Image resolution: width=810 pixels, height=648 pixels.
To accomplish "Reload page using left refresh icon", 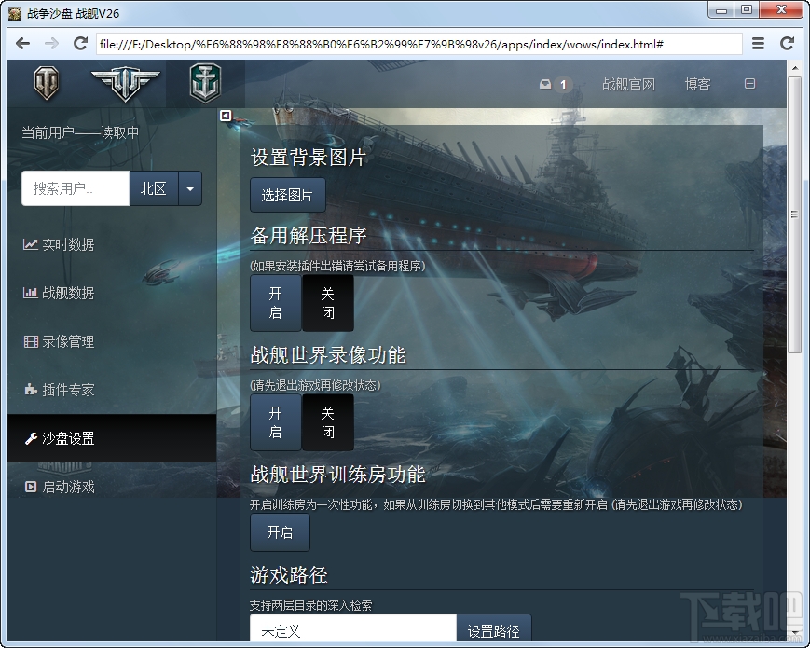I will tap(80, 44).
